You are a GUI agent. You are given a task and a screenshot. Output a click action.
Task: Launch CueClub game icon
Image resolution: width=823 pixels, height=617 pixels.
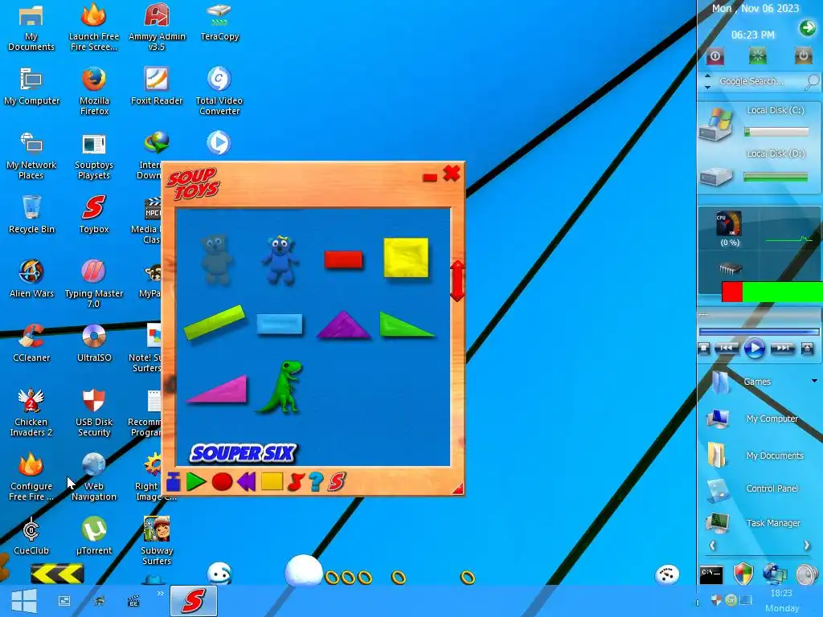(31, 536)
